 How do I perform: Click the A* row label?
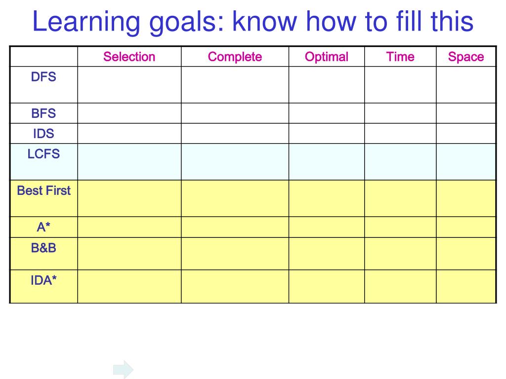click(43, 227)
